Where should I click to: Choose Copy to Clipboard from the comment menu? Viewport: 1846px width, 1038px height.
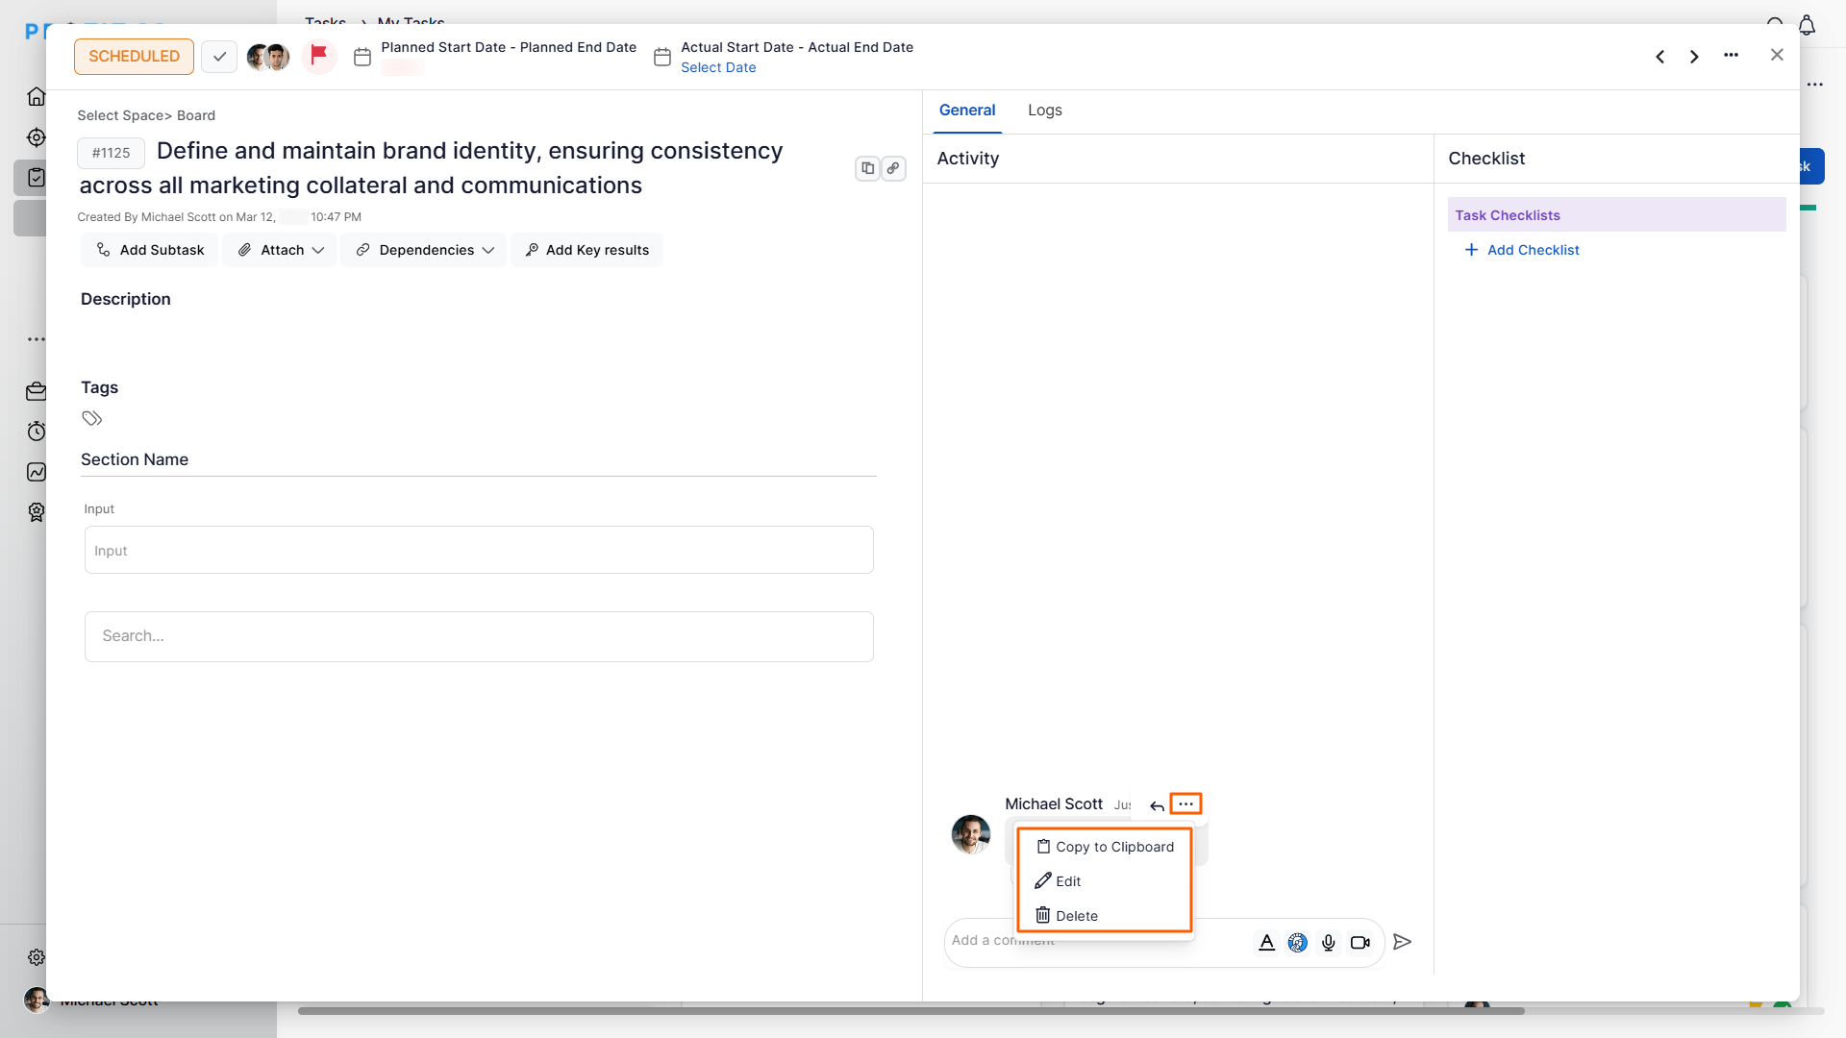[1105, 847]
